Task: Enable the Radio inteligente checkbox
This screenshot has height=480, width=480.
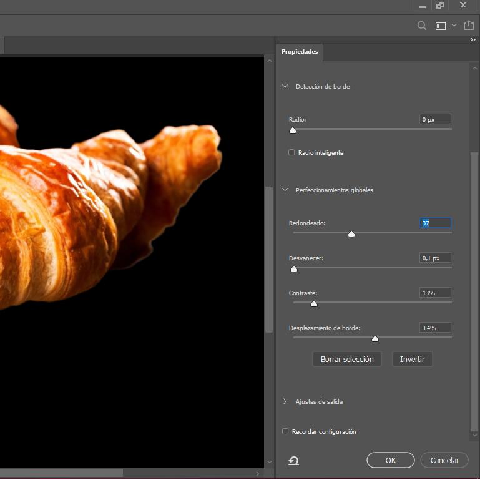Action: (x=291, y=152)
